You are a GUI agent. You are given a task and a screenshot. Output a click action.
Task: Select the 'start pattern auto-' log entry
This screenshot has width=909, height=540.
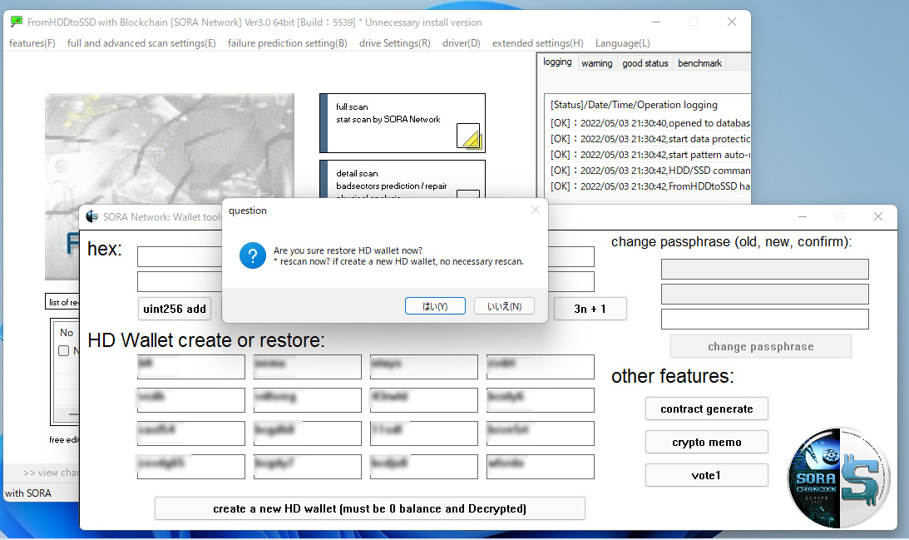pyautogui.click(x=650, y=154)
